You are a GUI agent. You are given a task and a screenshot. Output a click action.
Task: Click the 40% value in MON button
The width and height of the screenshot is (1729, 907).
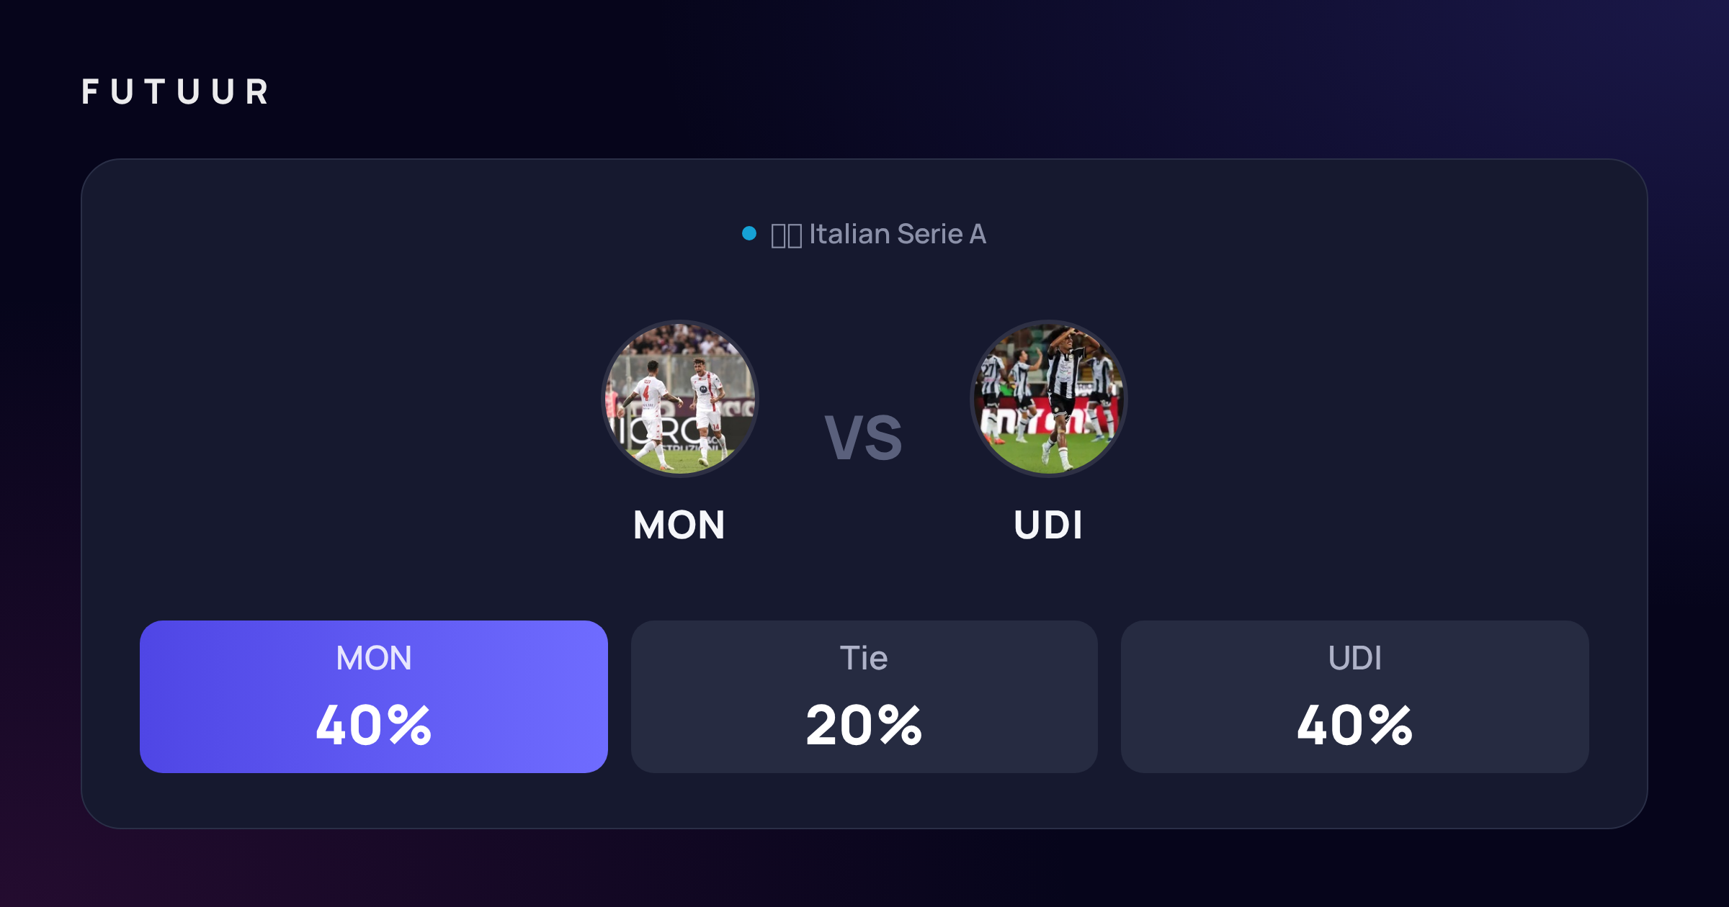[x=374, y=725]
